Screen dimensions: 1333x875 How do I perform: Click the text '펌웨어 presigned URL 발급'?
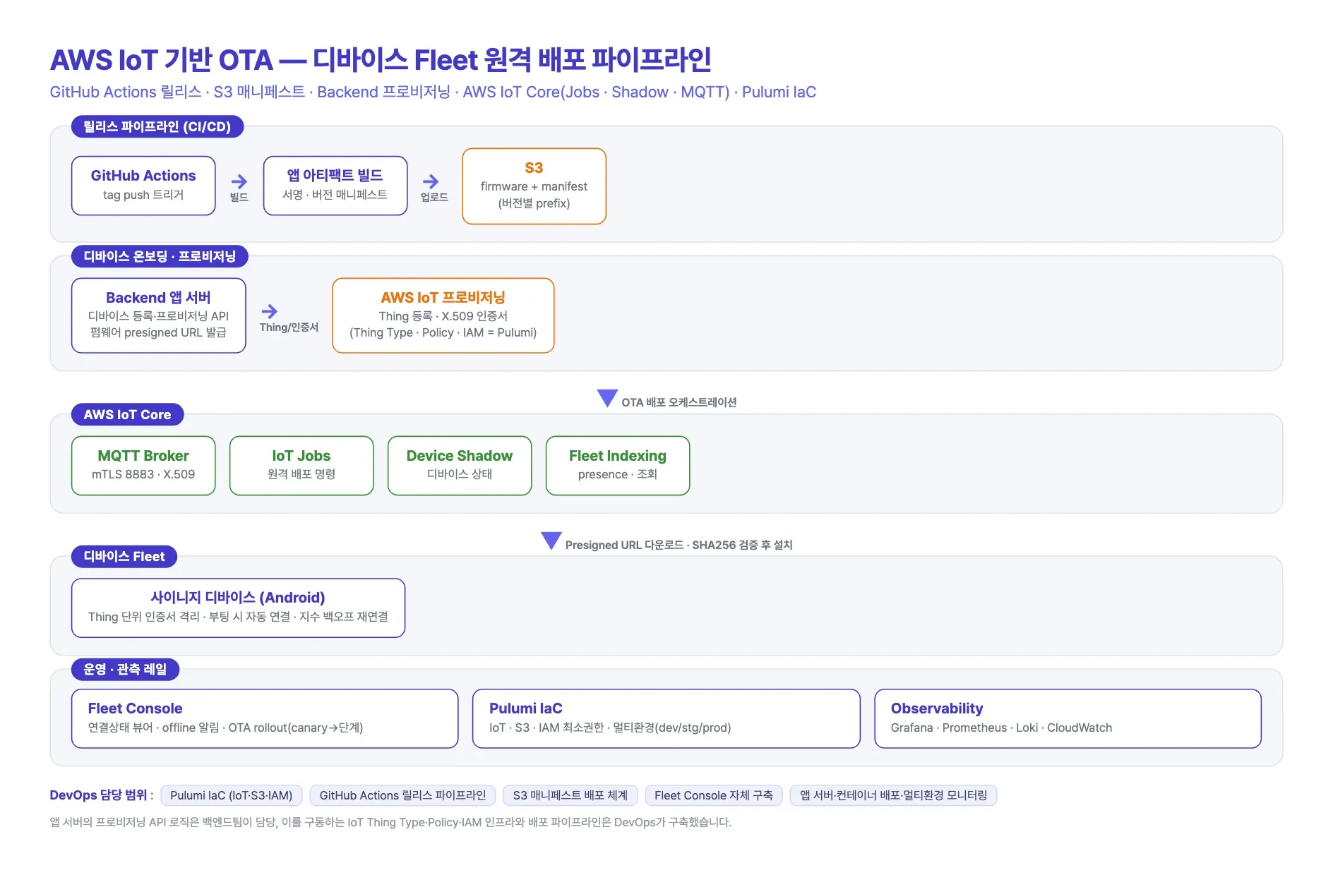pos(159,332)
